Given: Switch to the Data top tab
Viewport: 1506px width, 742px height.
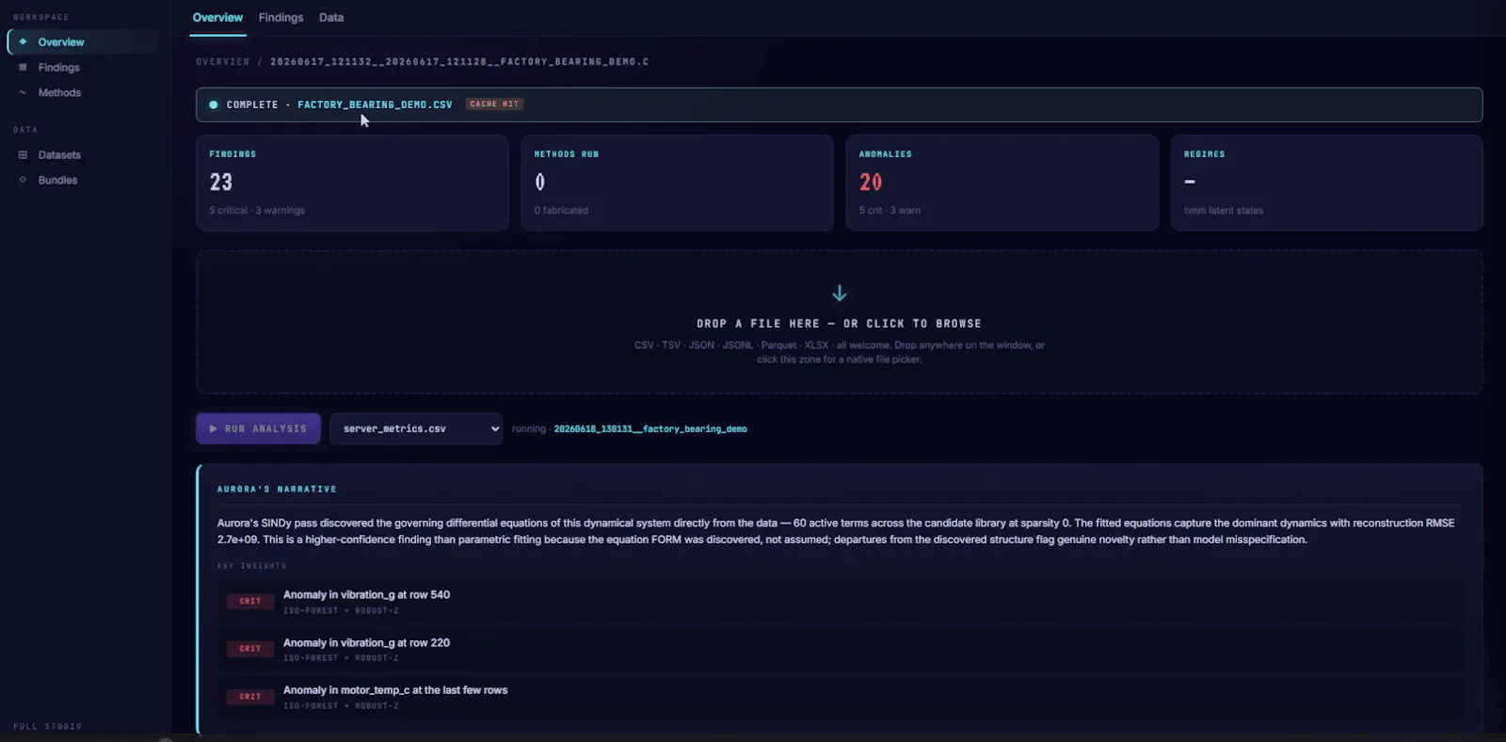Looking at the screenshot, I should (x=331, y=18).
